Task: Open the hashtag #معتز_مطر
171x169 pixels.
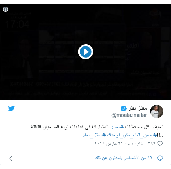Action: tap(94, 135)
